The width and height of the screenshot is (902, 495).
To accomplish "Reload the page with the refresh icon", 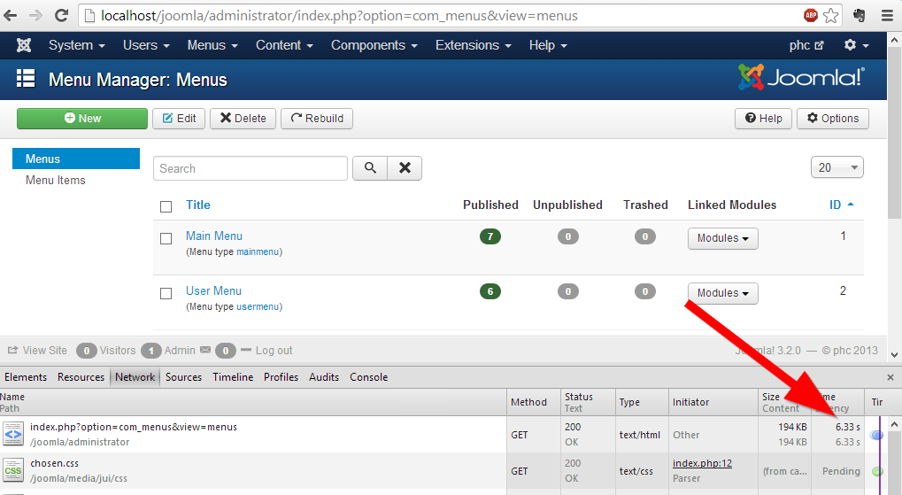I will click(62, 16).
